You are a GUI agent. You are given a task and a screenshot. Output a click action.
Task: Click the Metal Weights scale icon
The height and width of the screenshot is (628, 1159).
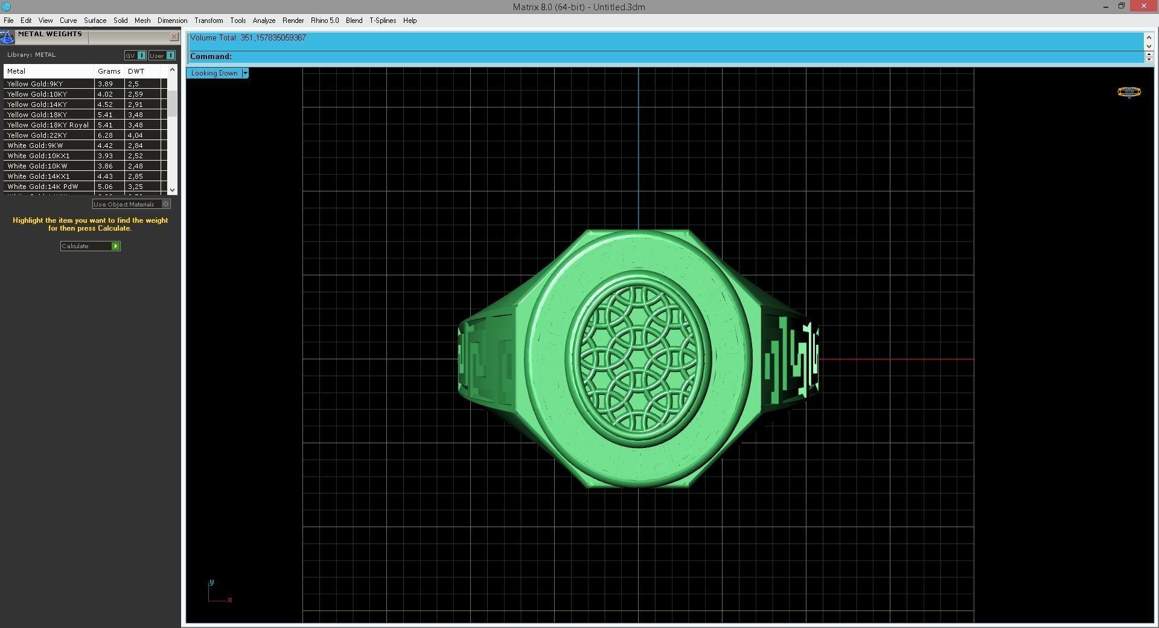click(7, 37)
